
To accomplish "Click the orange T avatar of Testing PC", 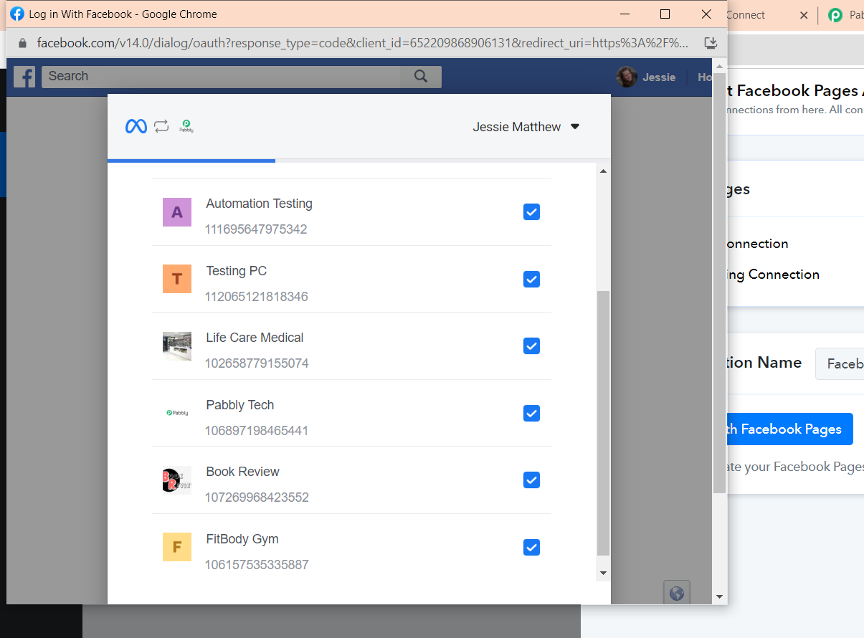I will coord(177,279).
